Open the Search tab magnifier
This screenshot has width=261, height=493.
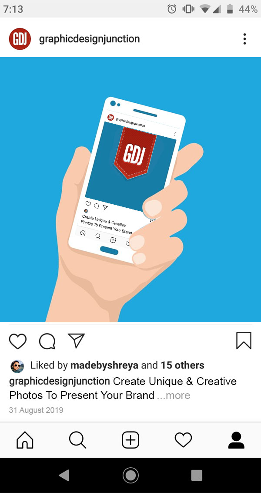pos(77,440)
